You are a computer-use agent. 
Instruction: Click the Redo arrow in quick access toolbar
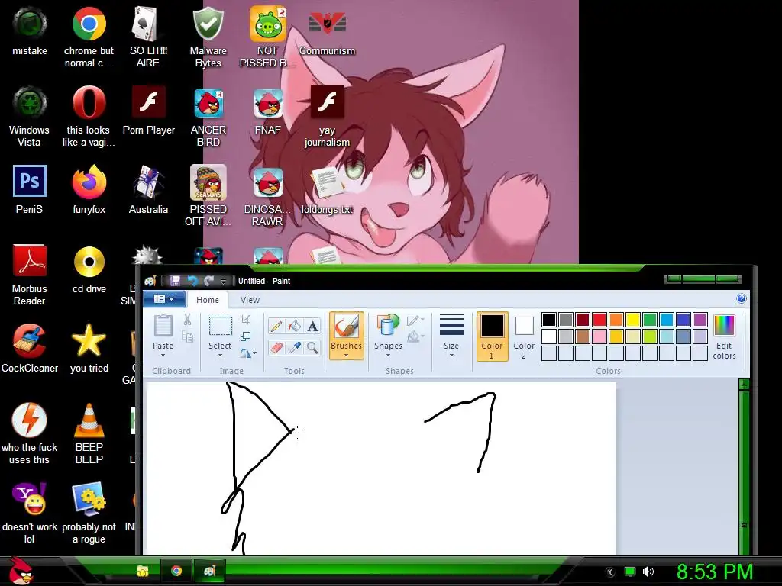pyautogui.click(x=209, y=281)
